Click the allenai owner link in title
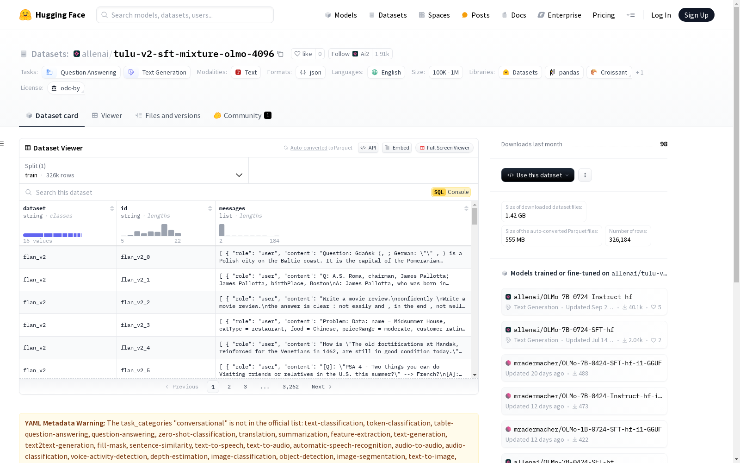 (x=95, y=54)
